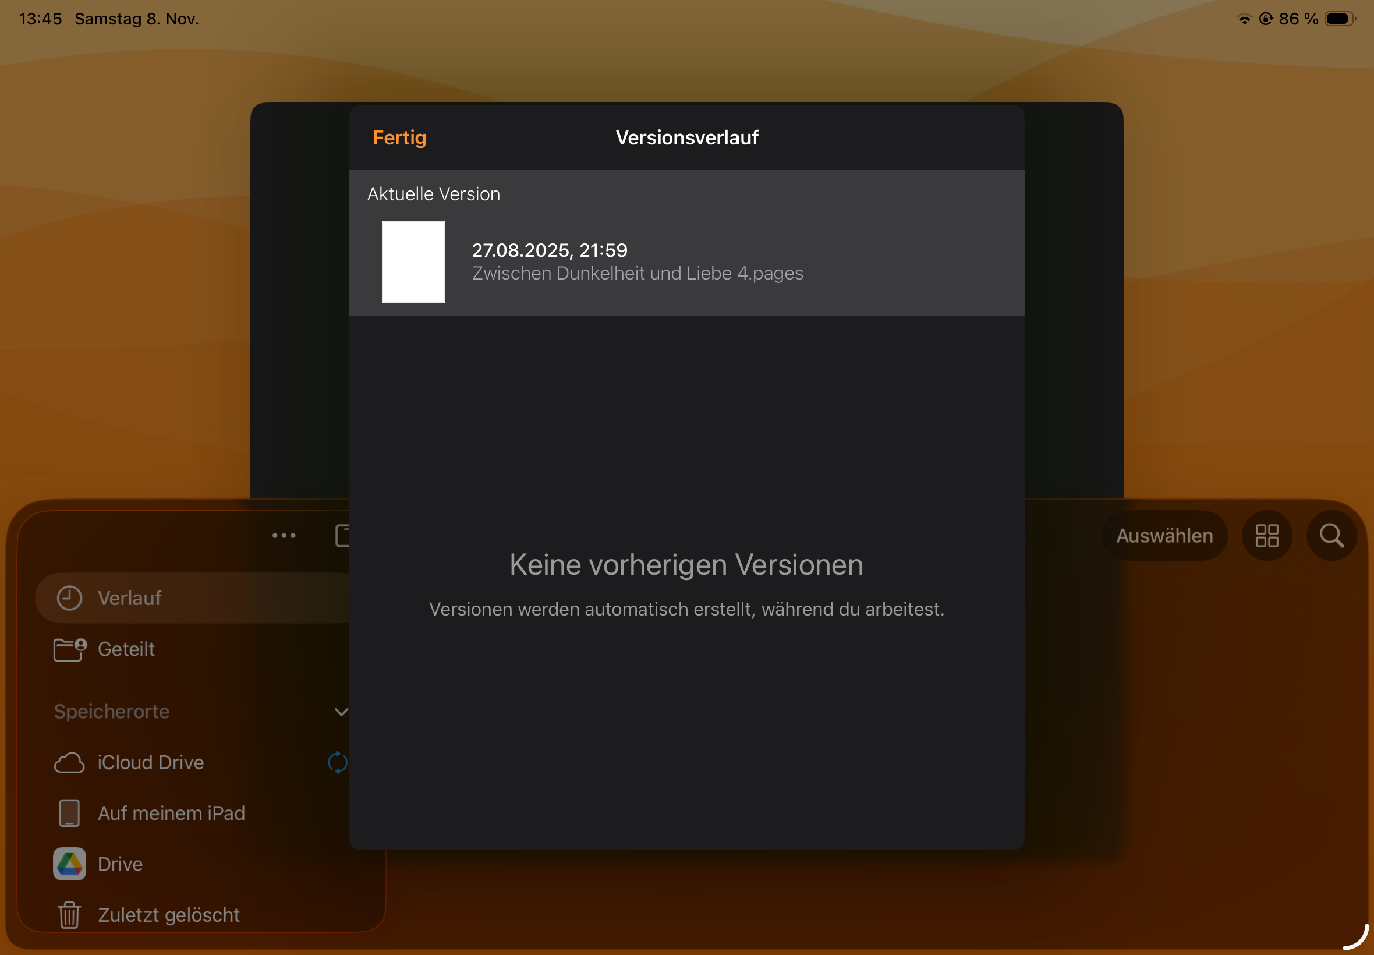
Task: Open the Geteilt shared folder
Action: (x=126, y=649)
